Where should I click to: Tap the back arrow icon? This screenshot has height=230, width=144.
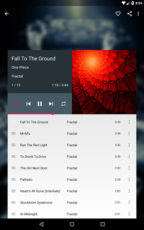pyautogui.click(x=7, y=14)
